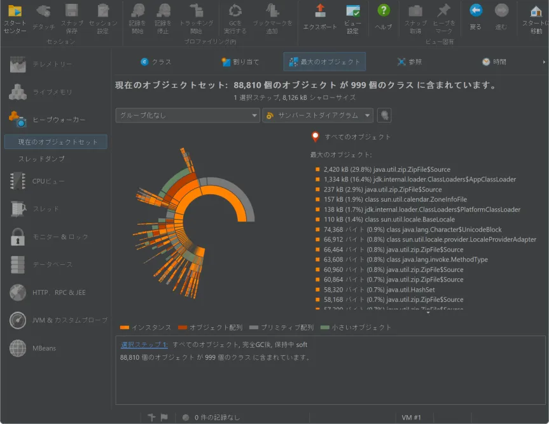This screenshot has width=549, height=424.
Task: Click the Instances (インスタンス) legend swatch
Action: click(124, 328)
